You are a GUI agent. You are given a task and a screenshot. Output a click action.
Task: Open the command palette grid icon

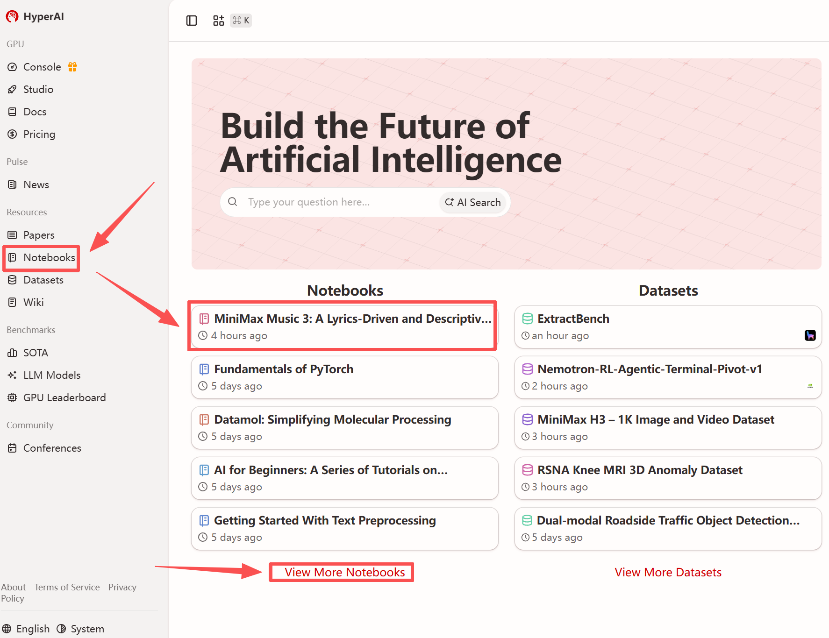218,21
